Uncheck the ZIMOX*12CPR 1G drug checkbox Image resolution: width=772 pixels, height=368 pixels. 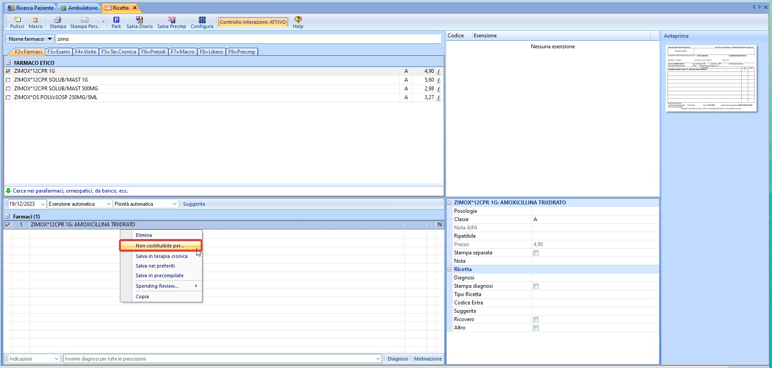(x=8, y=71)
